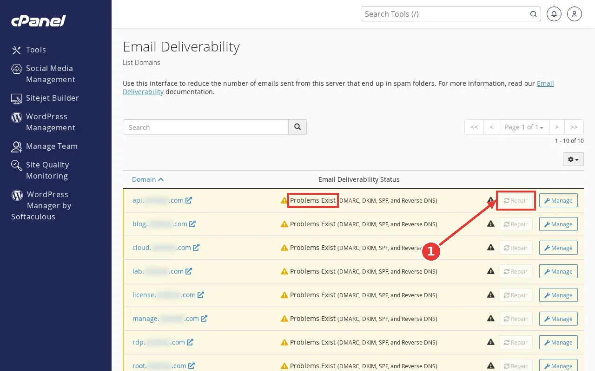
Task: Click yellow warning icon in lab row
Action: point(284,271)
